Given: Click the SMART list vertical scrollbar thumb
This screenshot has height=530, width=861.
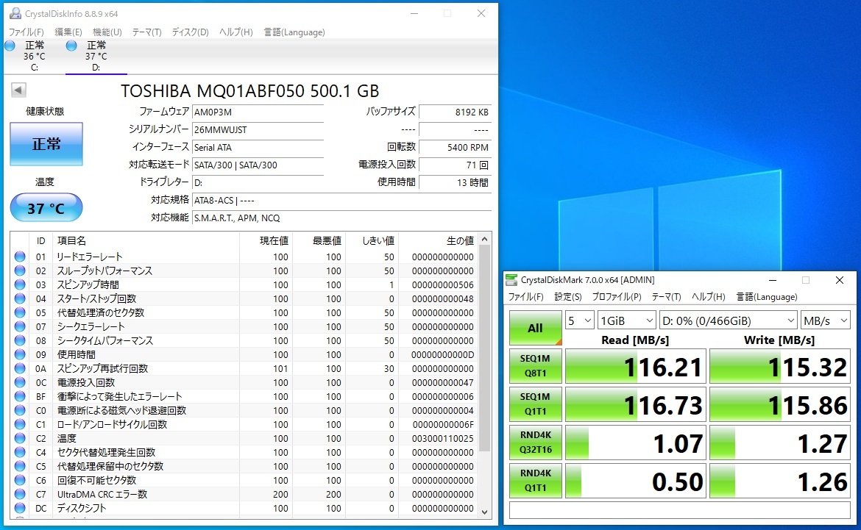Looking at the screenshot, I should pyautogui.click(x=484, y=348).
